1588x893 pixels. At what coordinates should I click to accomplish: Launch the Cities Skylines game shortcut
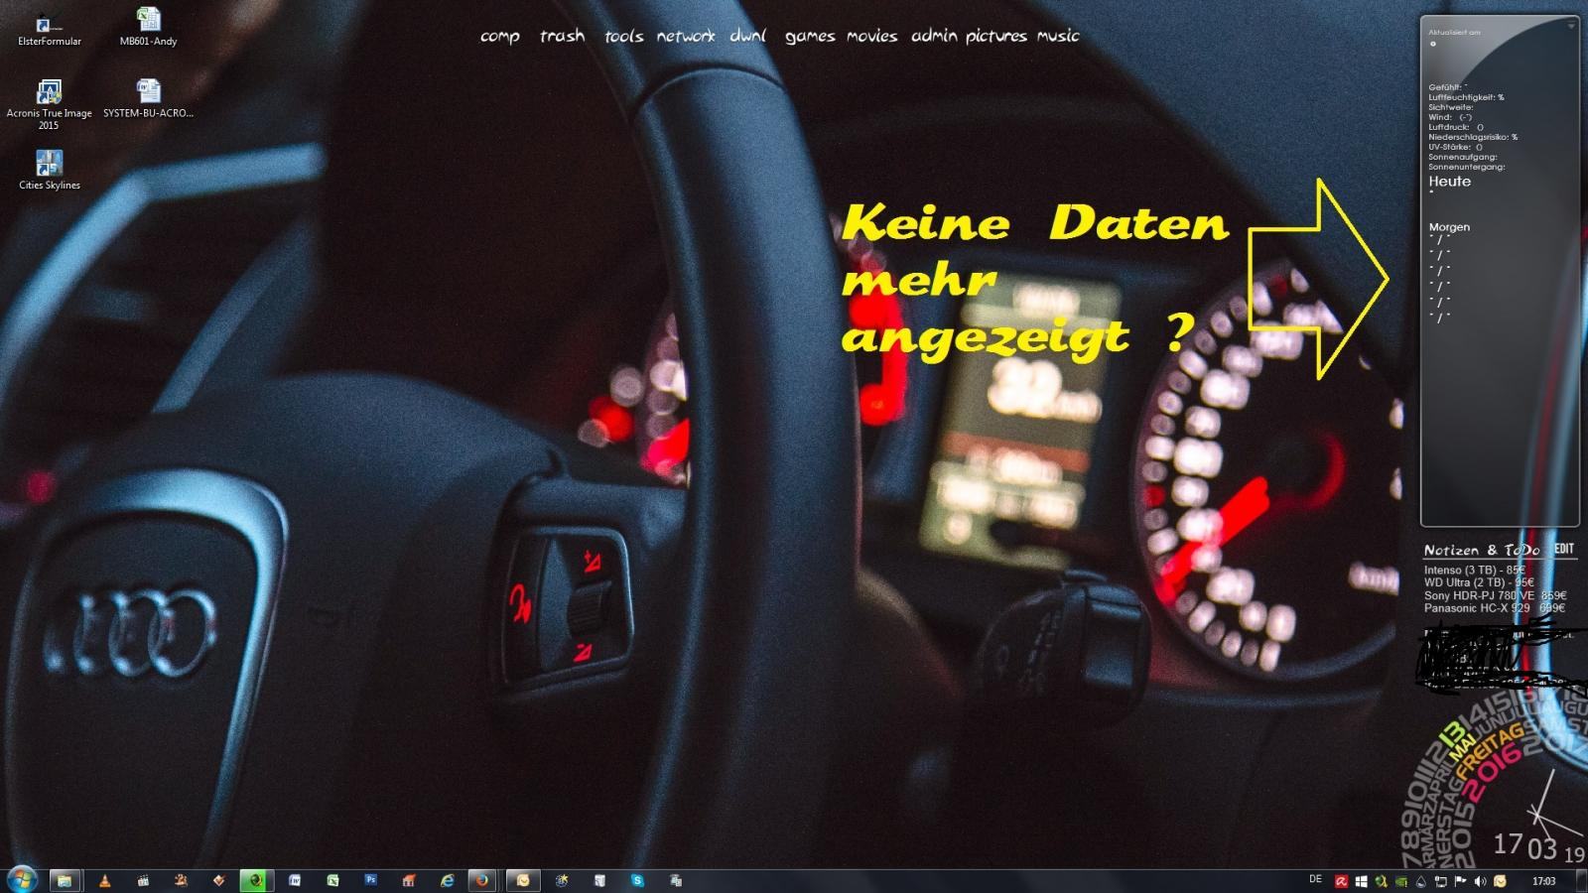pyautogui.click(x=49, y=170)
